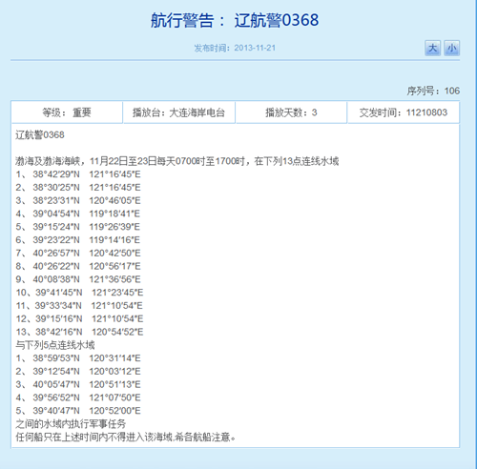The width and height of the screenshot is (477, 469).
Task: Select coordinate 39°33′34″N 121°10′54″E
Action: (89, 306)
